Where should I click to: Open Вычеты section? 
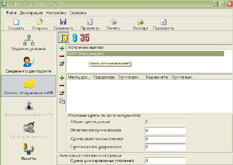click(x=28, y=152)
